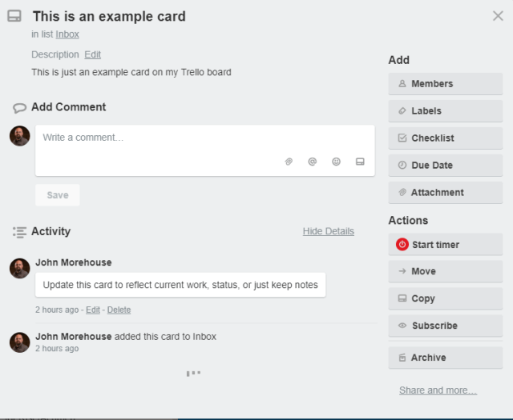513x420 pixels.
Task: Open the Members picker
Action: (x=445, y=84)
